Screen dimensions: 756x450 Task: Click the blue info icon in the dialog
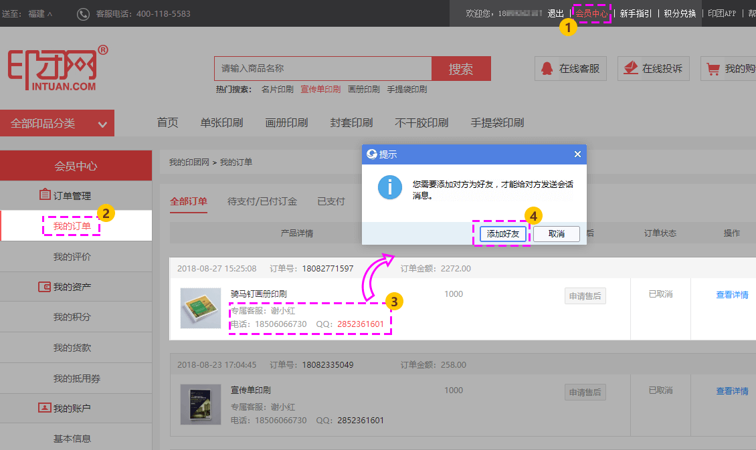click(x=389, y=187)
